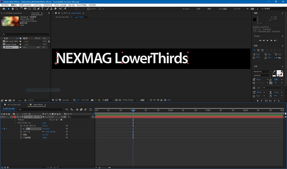Toggle Scale stopwatch
The image size is (287, 169).
[21, 132]
